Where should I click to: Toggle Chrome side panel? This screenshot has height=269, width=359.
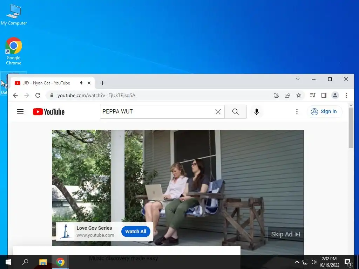click(x=324, y=95)
